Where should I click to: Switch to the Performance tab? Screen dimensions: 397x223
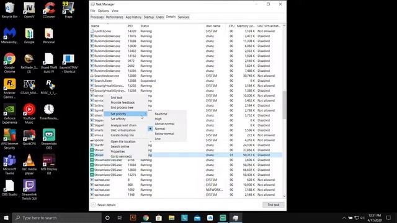[114, 17]
